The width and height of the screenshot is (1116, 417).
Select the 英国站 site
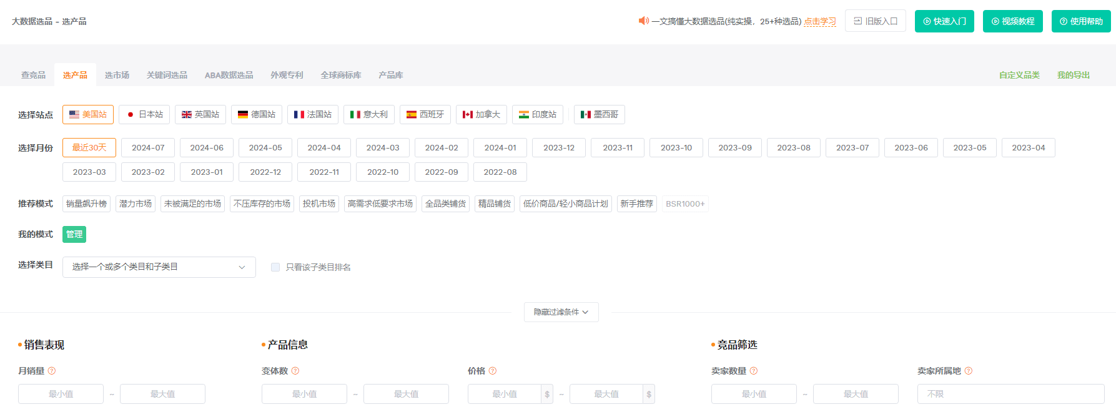click(x=200, y=114)
